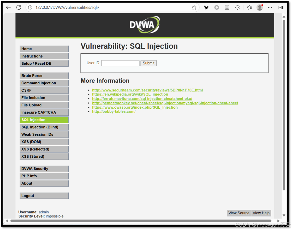Go back with the browser back arrow

pos(8,8)
